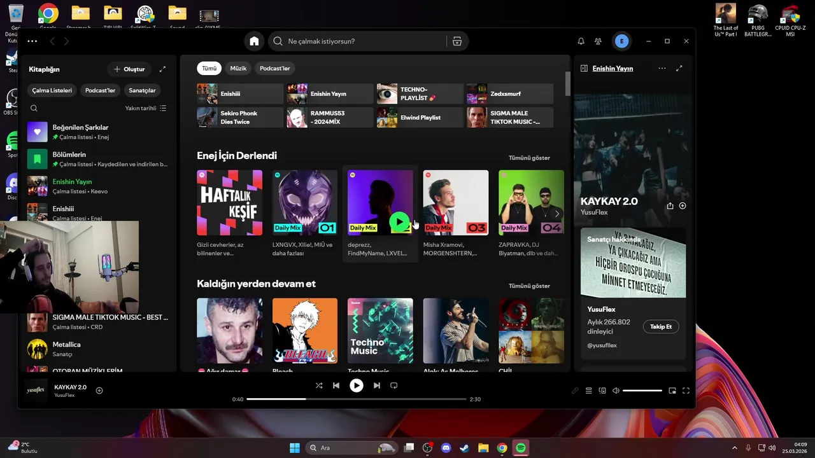The width and height of the screenshot is (815, 458).
Task: Open RAMMUS53 - 2024MİX tile
Action: [x=330, y=118]
